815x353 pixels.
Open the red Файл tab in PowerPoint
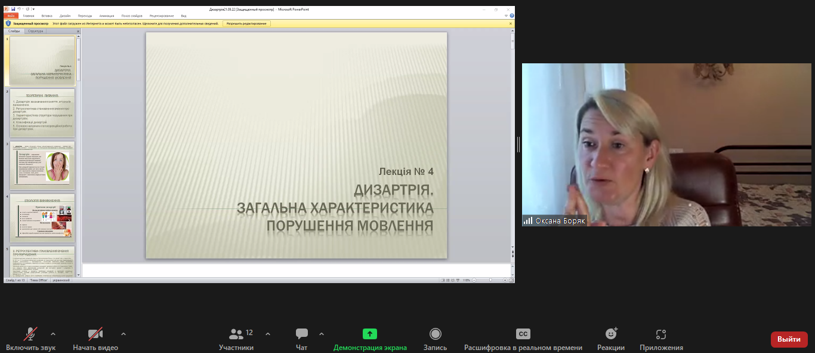[x=11, y=16]
